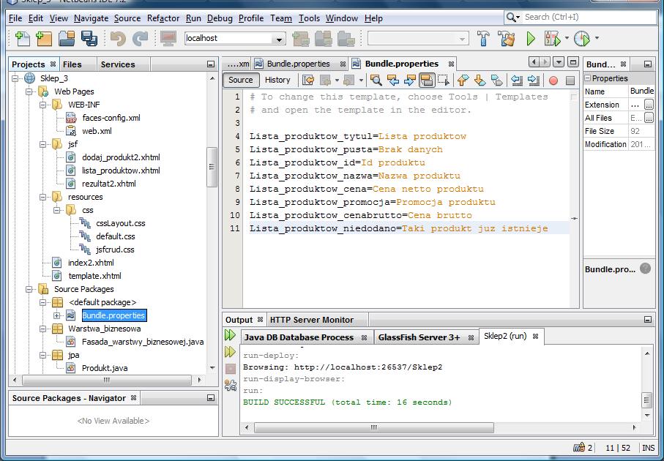
Task: Click the Stop Macro Recording icon
Action: (x=570, y=80)
